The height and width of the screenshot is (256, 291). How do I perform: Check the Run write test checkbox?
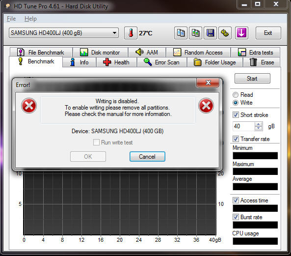pos(96,142)
